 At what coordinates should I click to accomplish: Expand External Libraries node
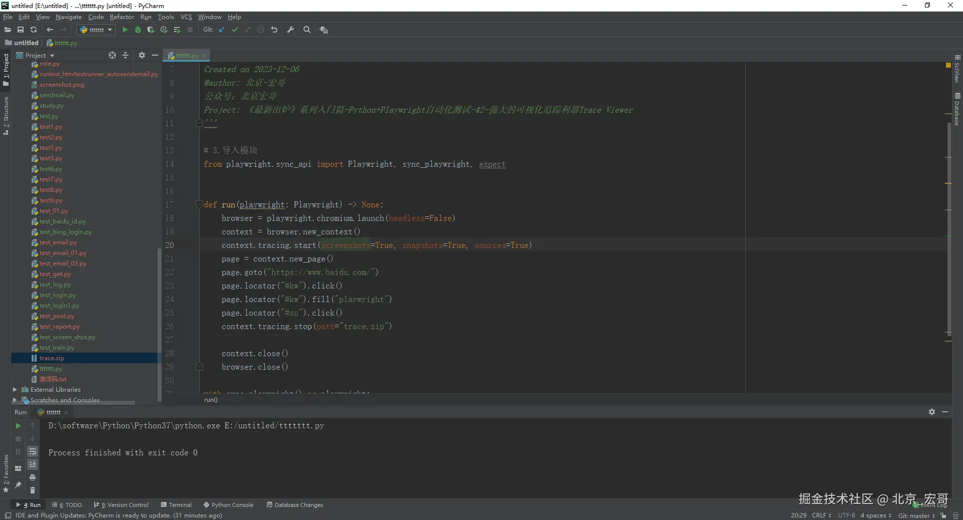pos(15,390)
